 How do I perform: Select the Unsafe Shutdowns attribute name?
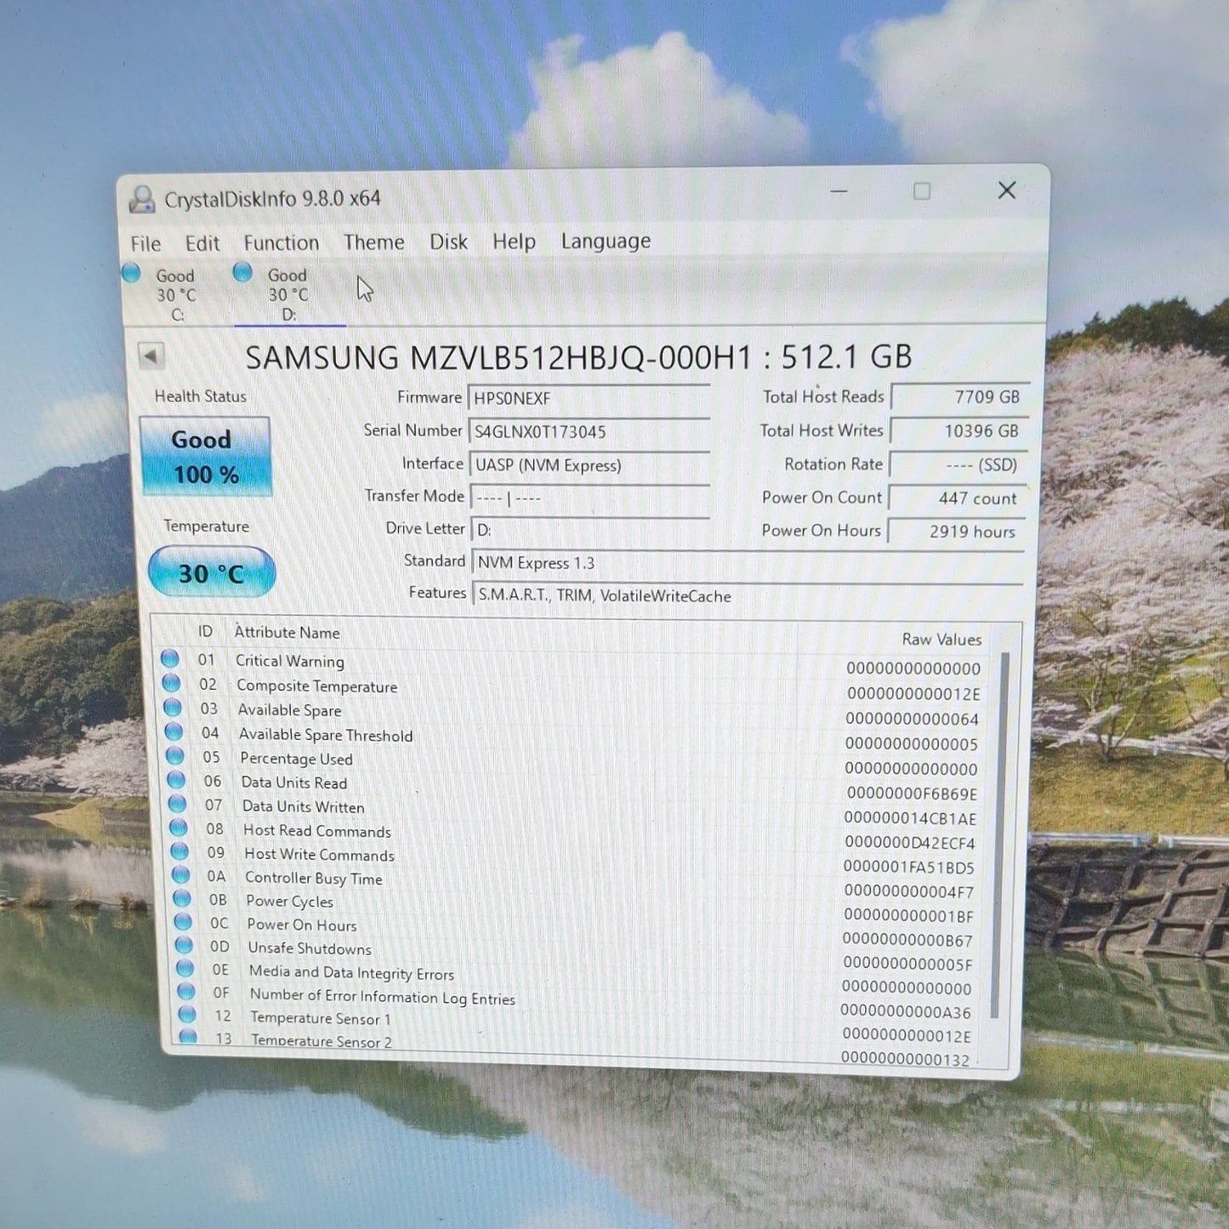tap(310, 948)
